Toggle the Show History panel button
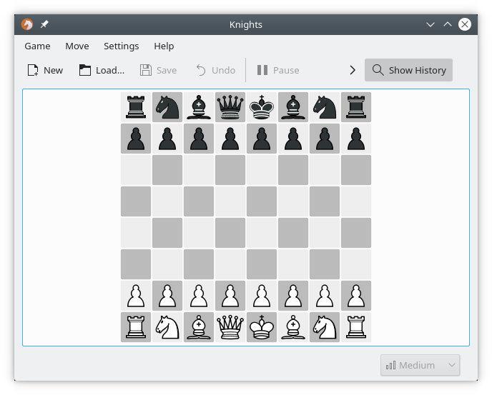This screenshot has width=492, height=395. 408,70
